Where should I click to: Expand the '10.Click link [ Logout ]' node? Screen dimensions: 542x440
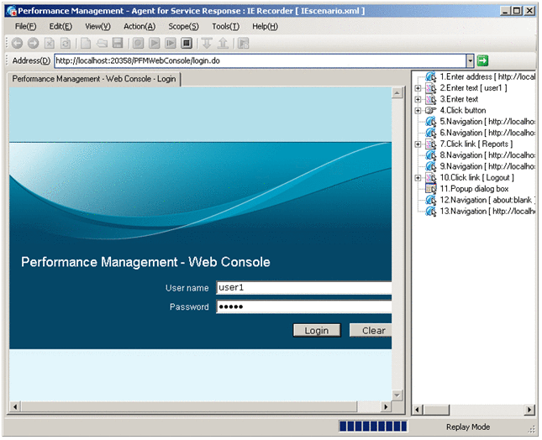[x=418, y=178]
